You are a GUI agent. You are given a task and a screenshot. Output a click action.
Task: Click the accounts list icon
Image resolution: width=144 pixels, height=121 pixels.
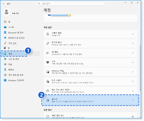[x=48, y=53]
